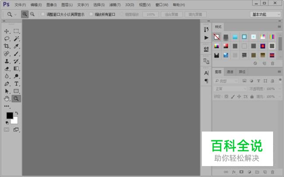Viewport: 284px width, 177px height.
Task: Open the 滤镜(T) menu
Action: point(115,5)
